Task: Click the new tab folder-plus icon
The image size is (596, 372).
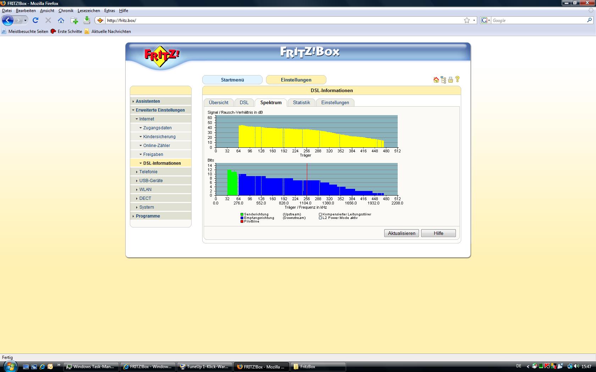Action: click(74, 20)
